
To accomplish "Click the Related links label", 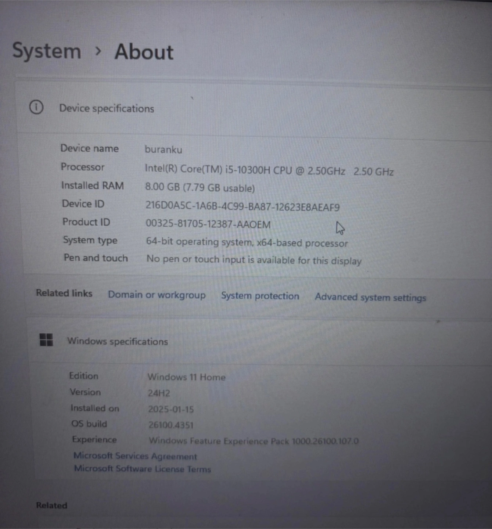I will [64, 293].
